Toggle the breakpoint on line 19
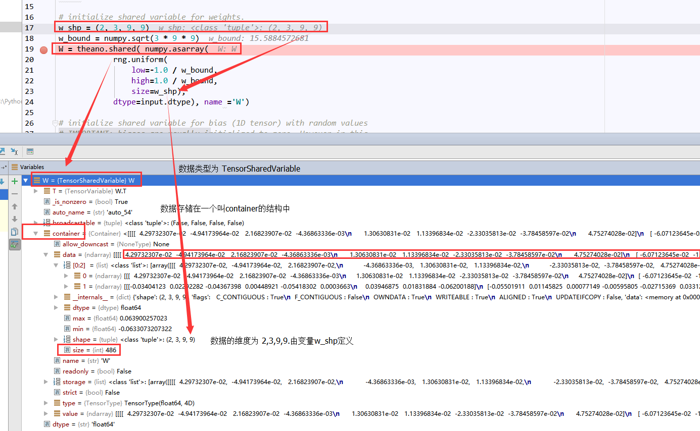 (x=43, y=49)
